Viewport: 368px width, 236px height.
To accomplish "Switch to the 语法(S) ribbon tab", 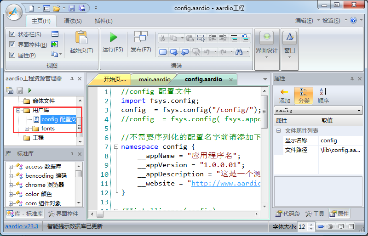I will pos(73,21).
